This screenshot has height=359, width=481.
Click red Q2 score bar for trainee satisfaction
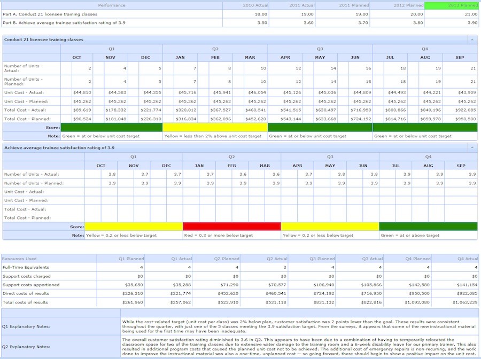point(232,227)
